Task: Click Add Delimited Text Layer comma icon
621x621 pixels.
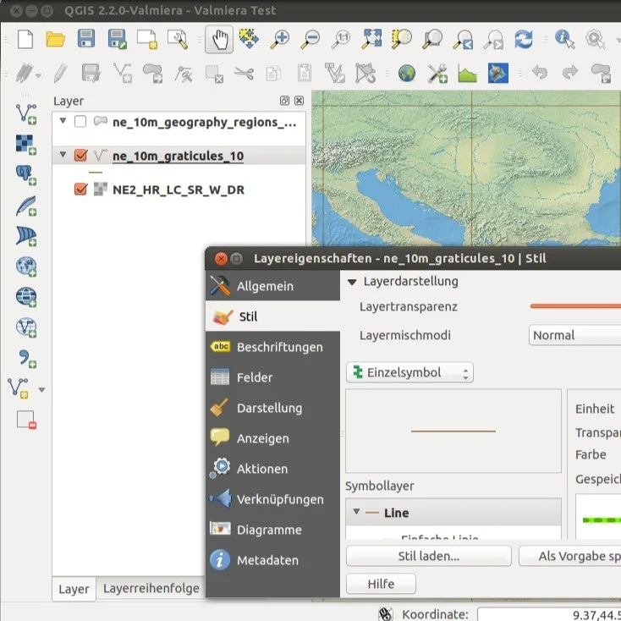Action: (x=26, y=358)
